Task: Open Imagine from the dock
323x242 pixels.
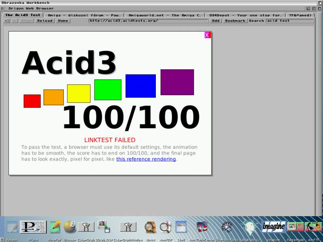Action: click(274, 227)
